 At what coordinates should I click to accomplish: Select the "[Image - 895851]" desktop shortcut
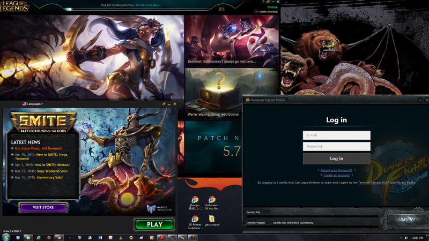195,203
